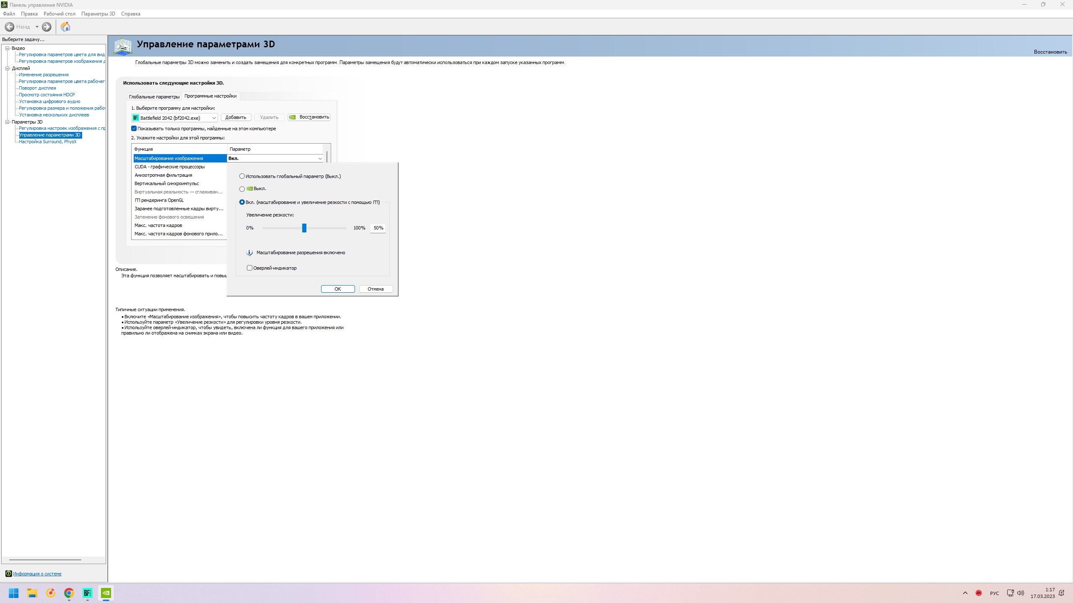This screenshot has width=1073, height=603.
Task: Open the Battlefield 2042 program dropdown
Action: 214,118
